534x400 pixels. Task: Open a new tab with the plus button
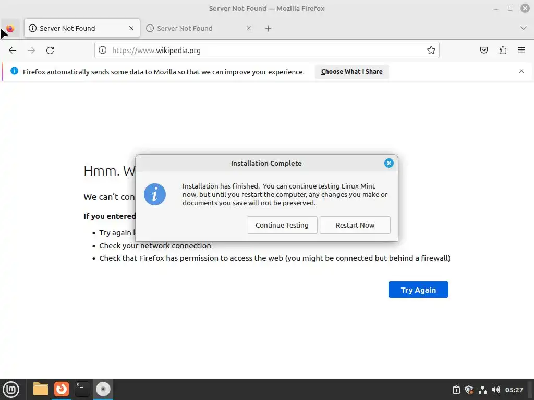coord(269,29)
